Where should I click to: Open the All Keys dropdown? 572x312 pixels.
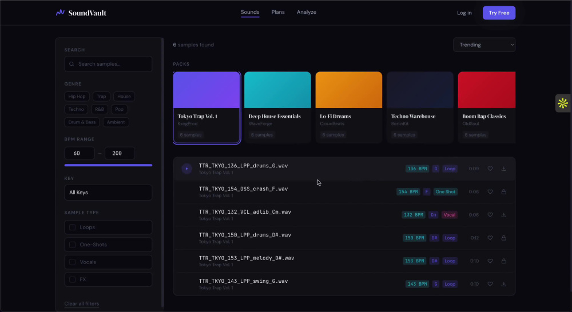pos(108,193)
